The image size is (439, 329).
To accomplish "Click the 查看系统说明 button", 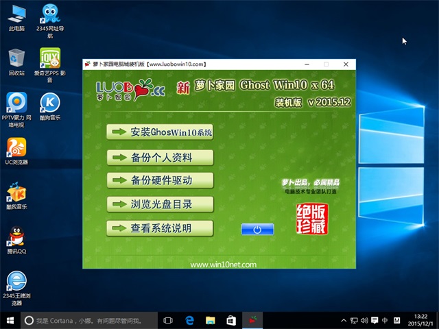I will point(160,228).
